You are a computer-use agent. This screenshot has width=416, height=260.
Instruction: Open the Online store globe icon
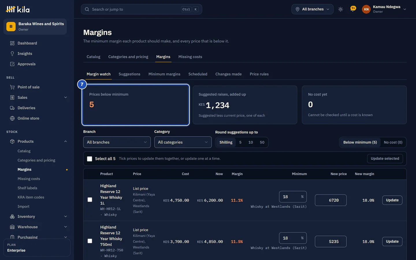[12, 118]
